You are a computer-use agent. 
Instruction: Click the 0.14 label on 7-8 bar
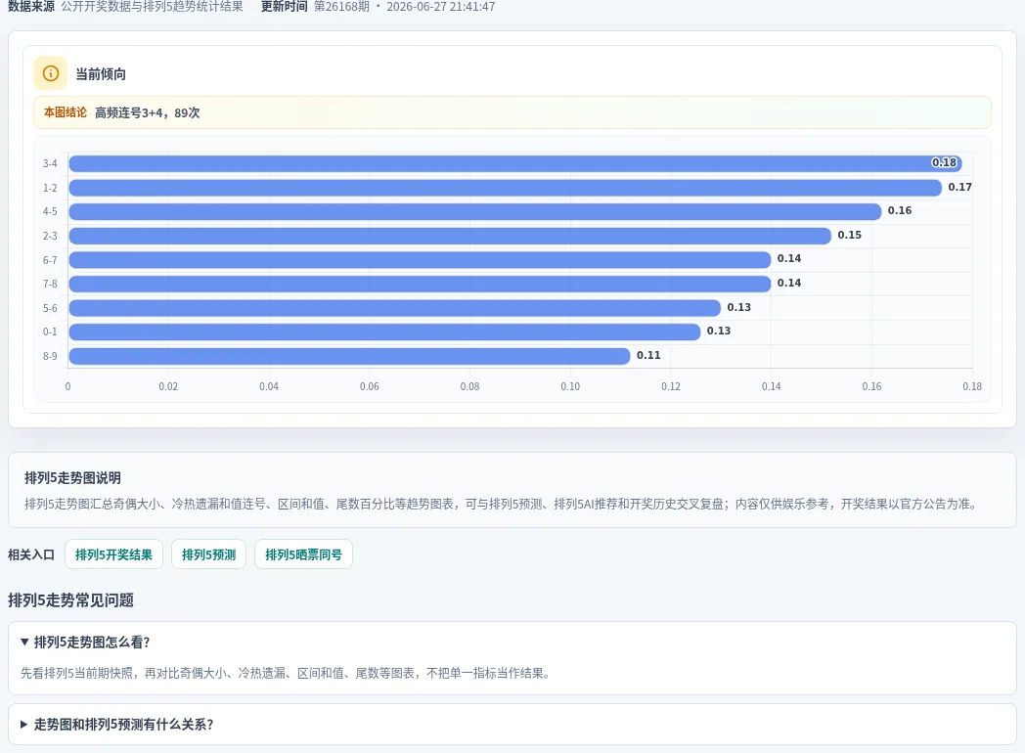tap(789, 283)
